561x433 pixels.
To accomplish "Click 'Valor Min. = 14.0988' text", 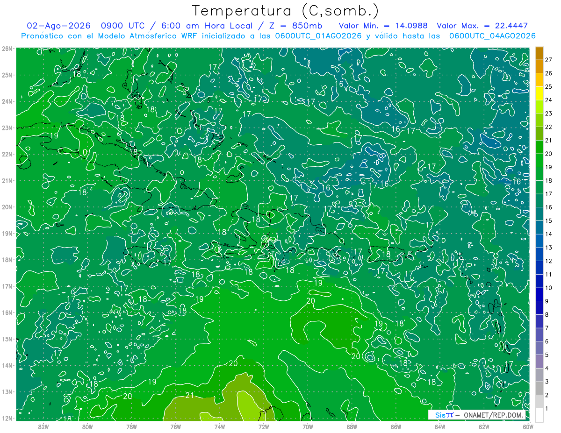I will pyautogui.click(x=383, y=26).
